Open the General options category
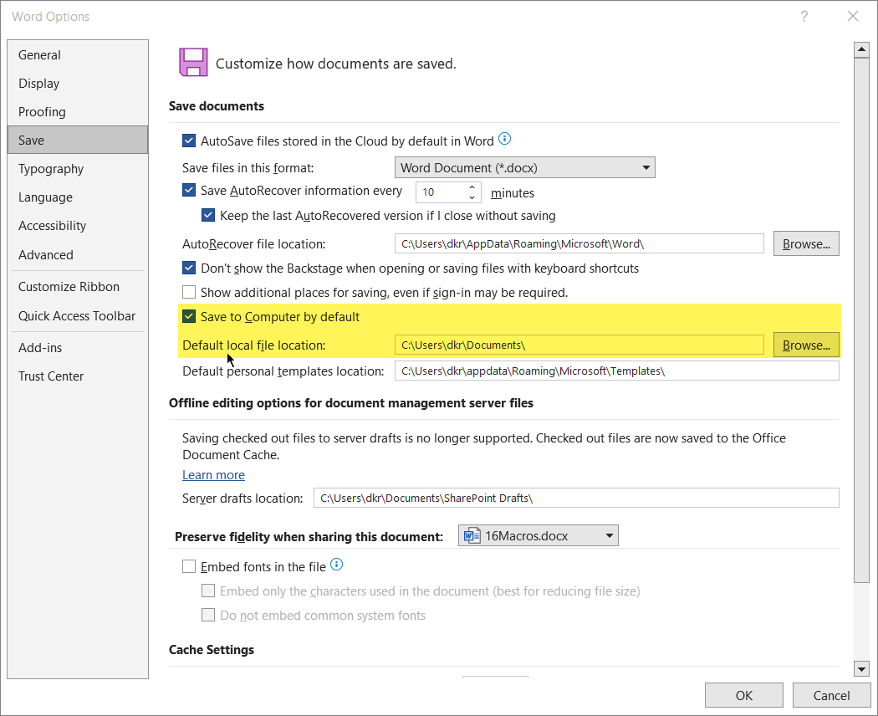This screenshot has width=878, height=716. 78,55
